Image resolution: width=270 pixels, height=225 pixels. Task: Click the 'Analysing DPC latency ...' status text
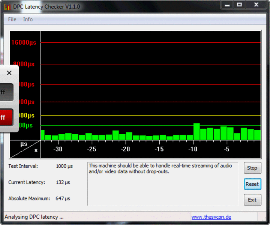tap(34, 217)
